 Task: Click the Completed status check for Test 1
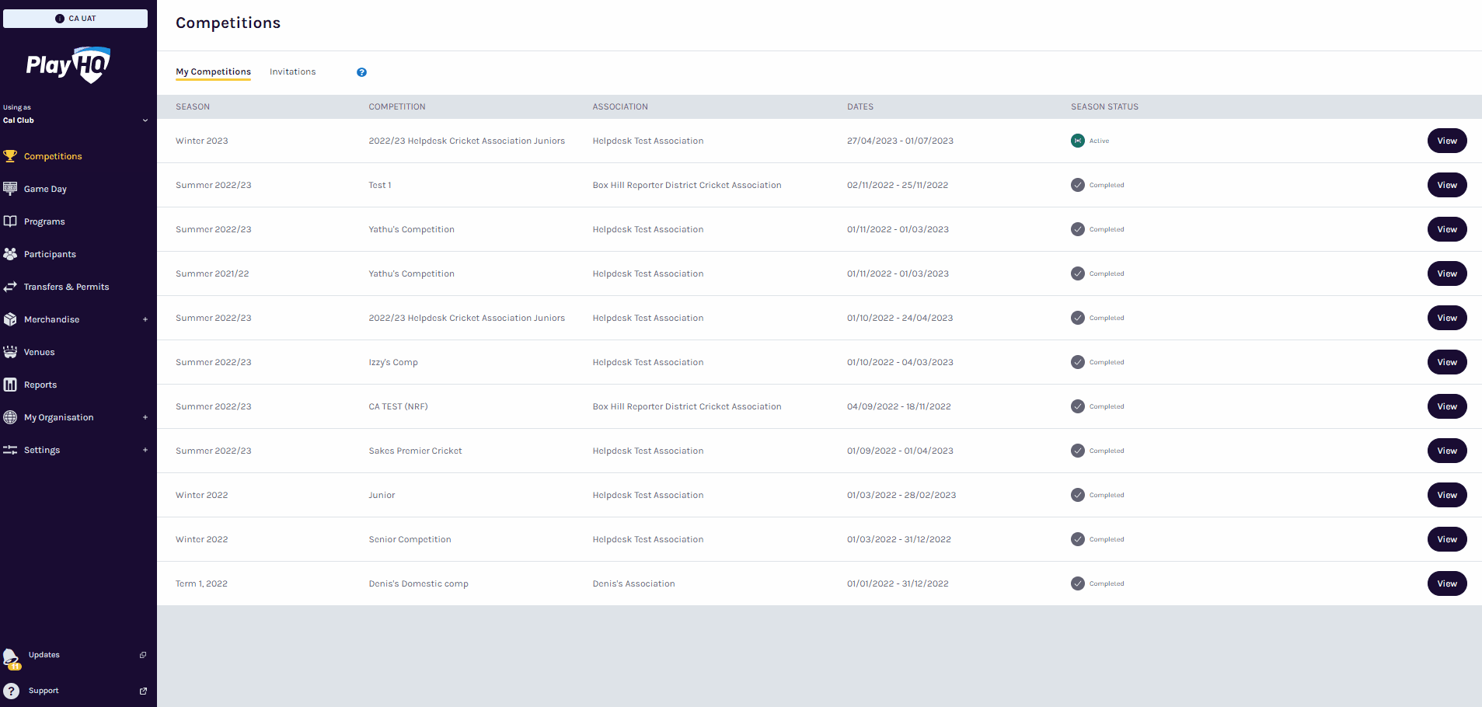tap(1078, 185)
